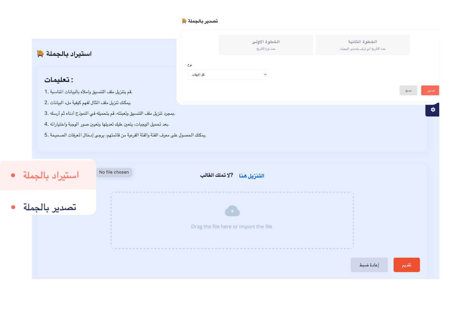The width and height of the screenshot is (471, 318).
Task: Select تصدير بالجملة in the side menu
Action: coord(50,207)
